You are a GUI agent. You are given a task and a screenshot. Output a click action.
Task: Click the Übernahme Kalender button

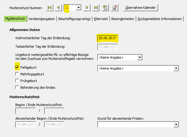coord(140,8)
